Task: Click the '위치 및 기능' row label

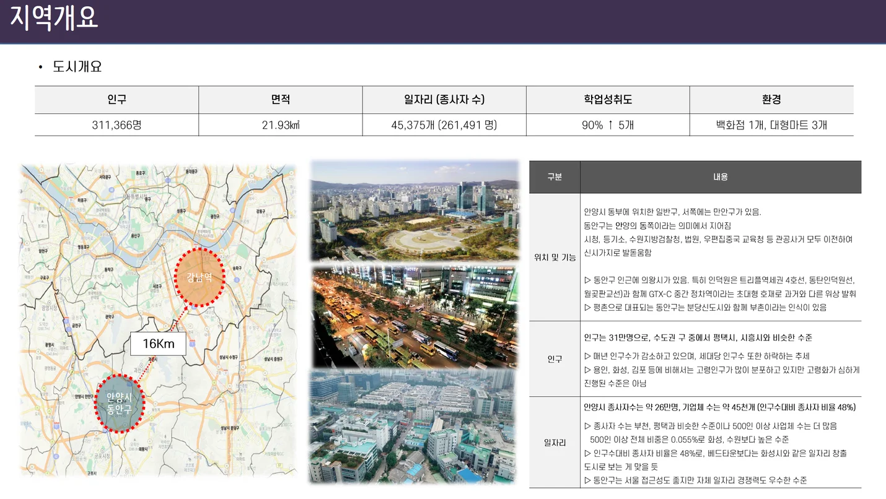Action: (555, 258)
